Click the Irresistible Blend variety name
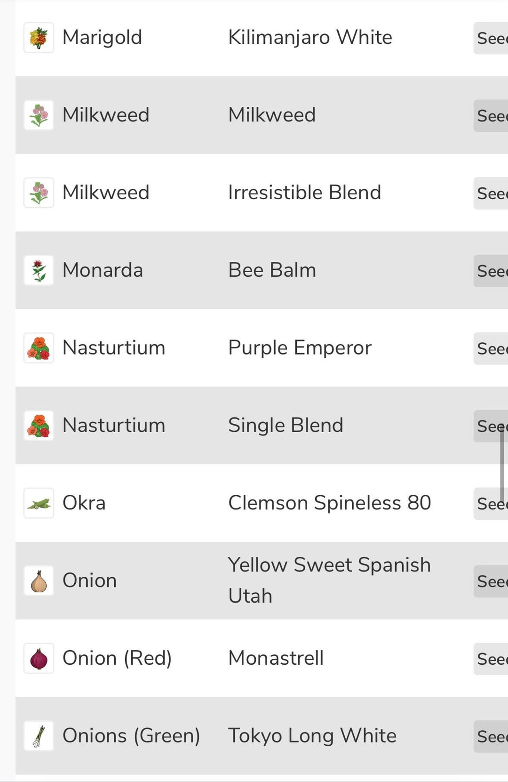508x782 pixels. (304, 193)
